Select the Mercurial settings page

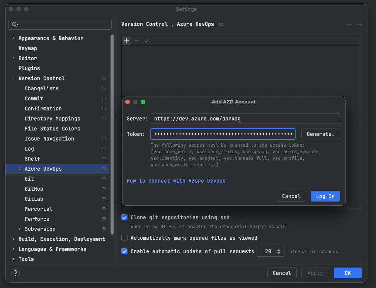click(x=38, y=209)
